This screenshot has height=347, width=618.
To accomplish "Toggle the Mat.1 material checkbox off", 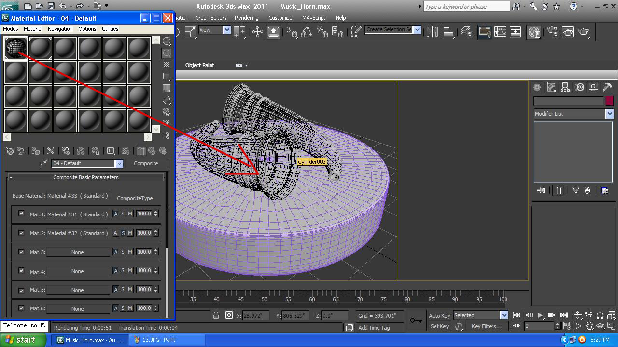I will (x=21, y=214).
